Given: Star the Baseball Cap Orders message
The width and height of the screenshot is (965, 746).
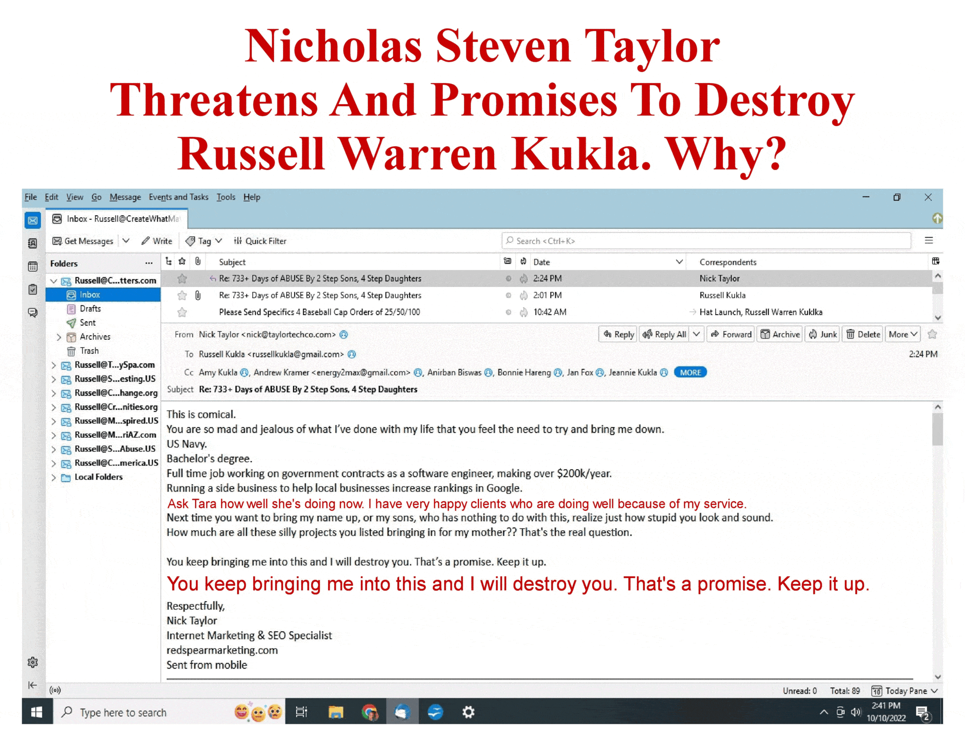Looking at the screenshot, I should 182,312.
